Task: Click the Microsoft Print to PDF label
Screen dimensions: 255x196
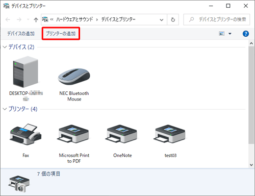Action: [x=74, y=158]
